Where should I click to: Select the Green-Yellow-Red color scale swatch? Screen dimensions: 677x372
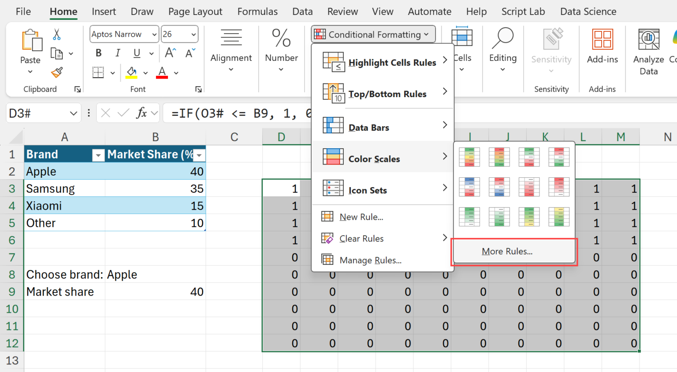point(469,157)
